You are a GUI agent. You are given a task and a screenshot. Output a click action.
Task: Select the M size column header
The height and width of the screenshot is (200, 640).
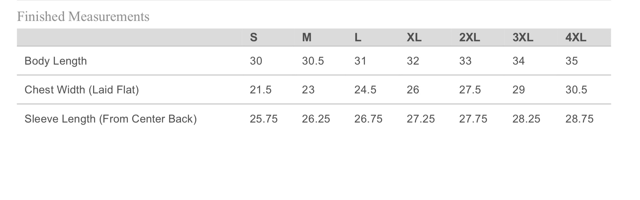pyautogui.click(x=307, y=37)
